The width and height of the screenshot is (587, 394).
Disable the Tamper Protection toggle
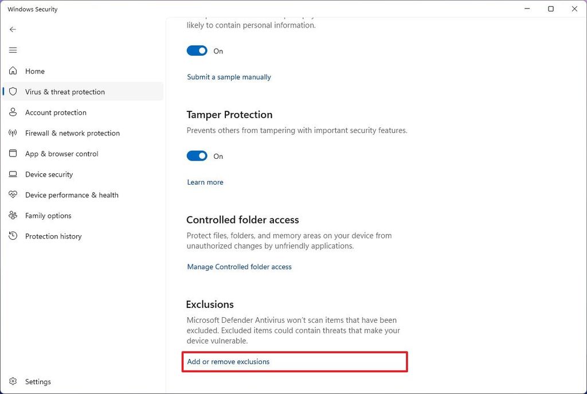[x=197, y=156]
